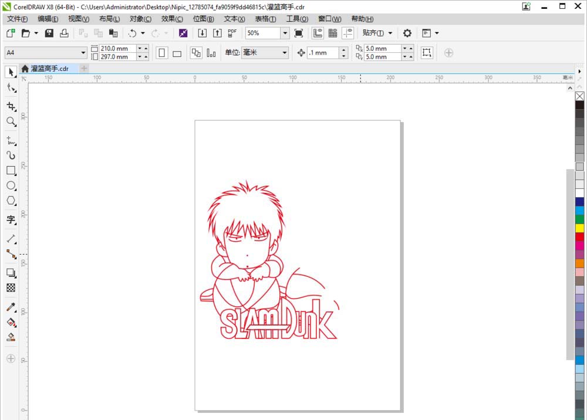This screenshot has width=587, height=420.
Task: Click the toolbox quick customize plus button
Action: pyautogui.click(x=11, y=358)
